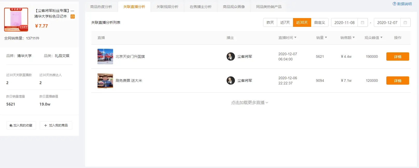Sort by 销量 column arrow
This screenshot has height=168, width=419.
click(x=326, y=38)
